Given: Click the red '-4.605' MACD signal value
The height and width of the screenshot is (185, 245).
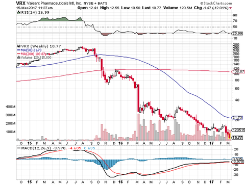Looking at the screenshot, I should tap(75, 148).
